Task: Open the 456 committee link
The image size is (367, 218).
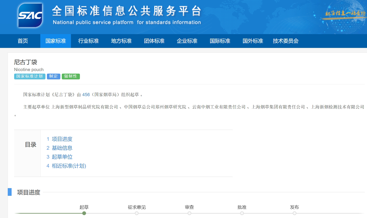Action: [x=86, y=95]
